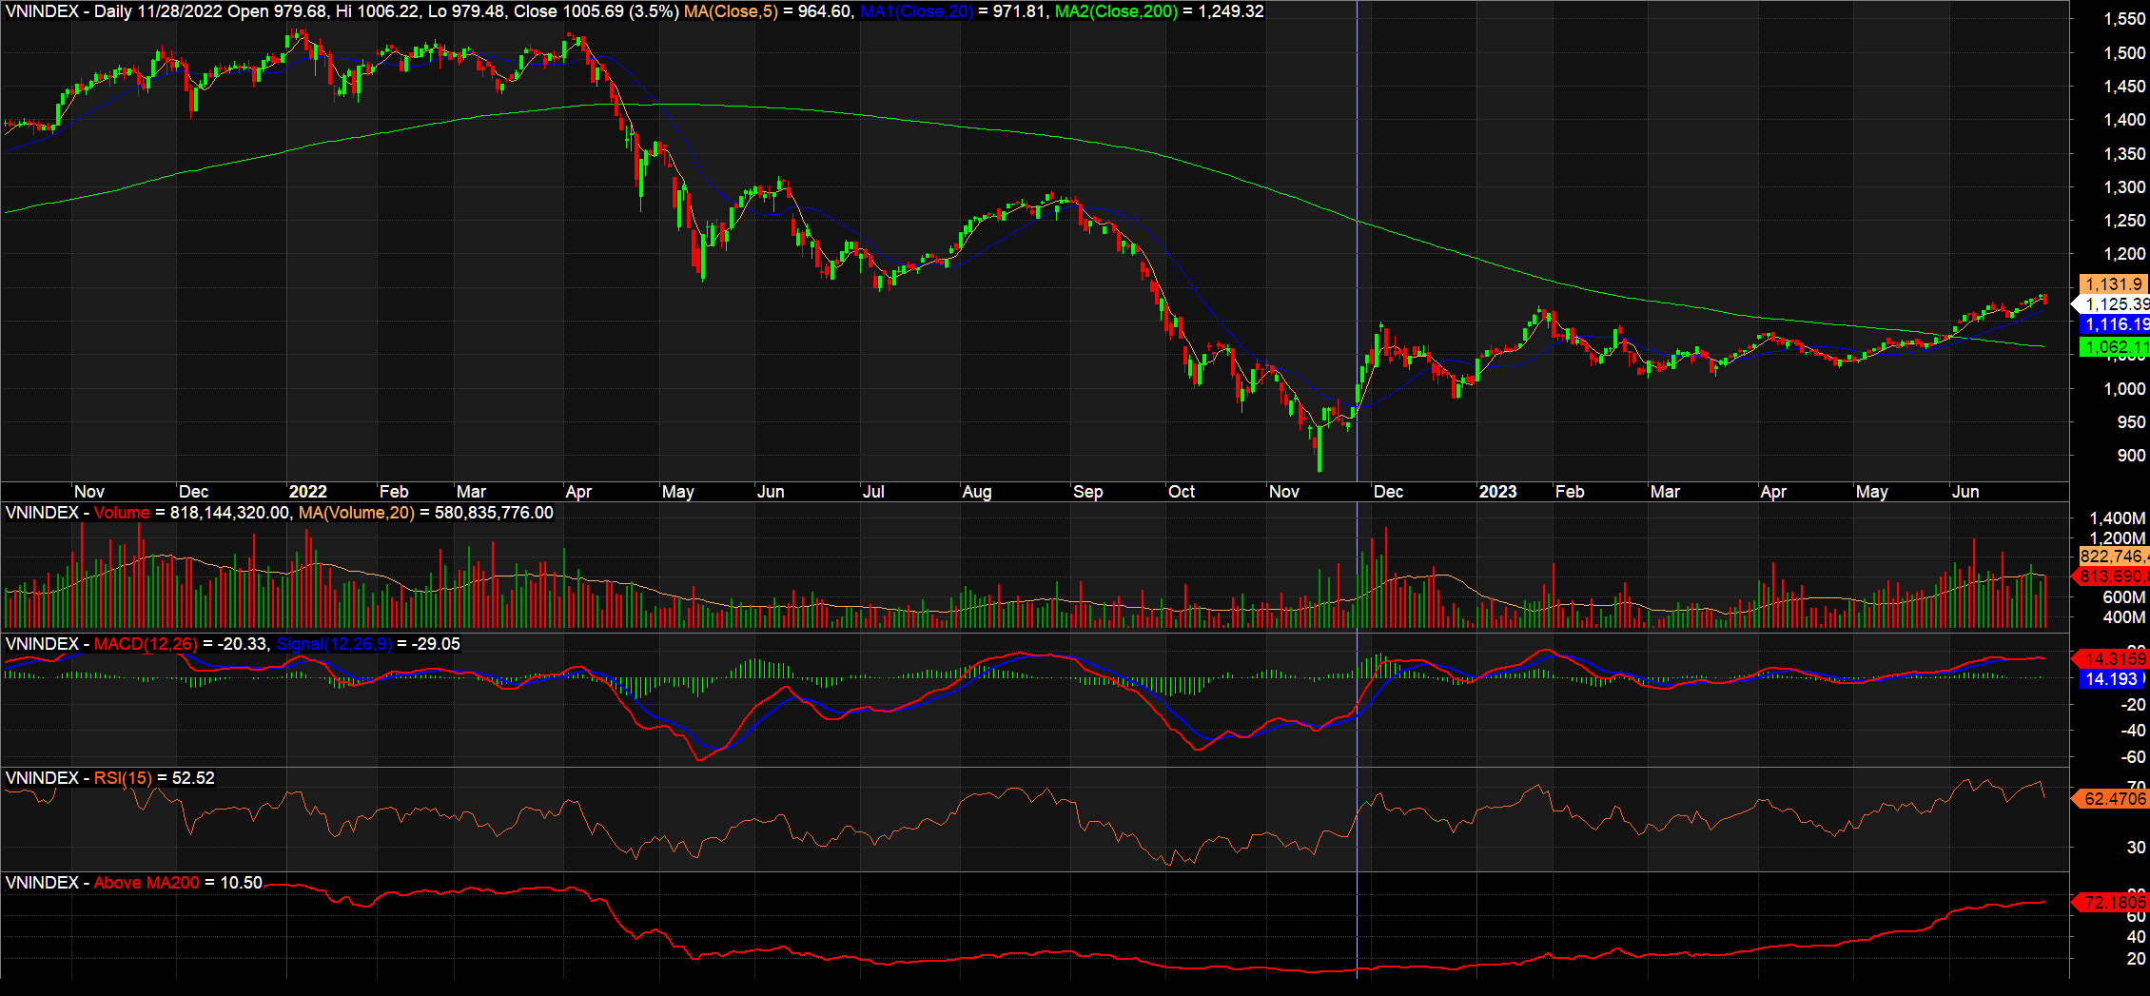
Task: Click the blue MA1(Close,20) legend label
Action: (916, 11)
